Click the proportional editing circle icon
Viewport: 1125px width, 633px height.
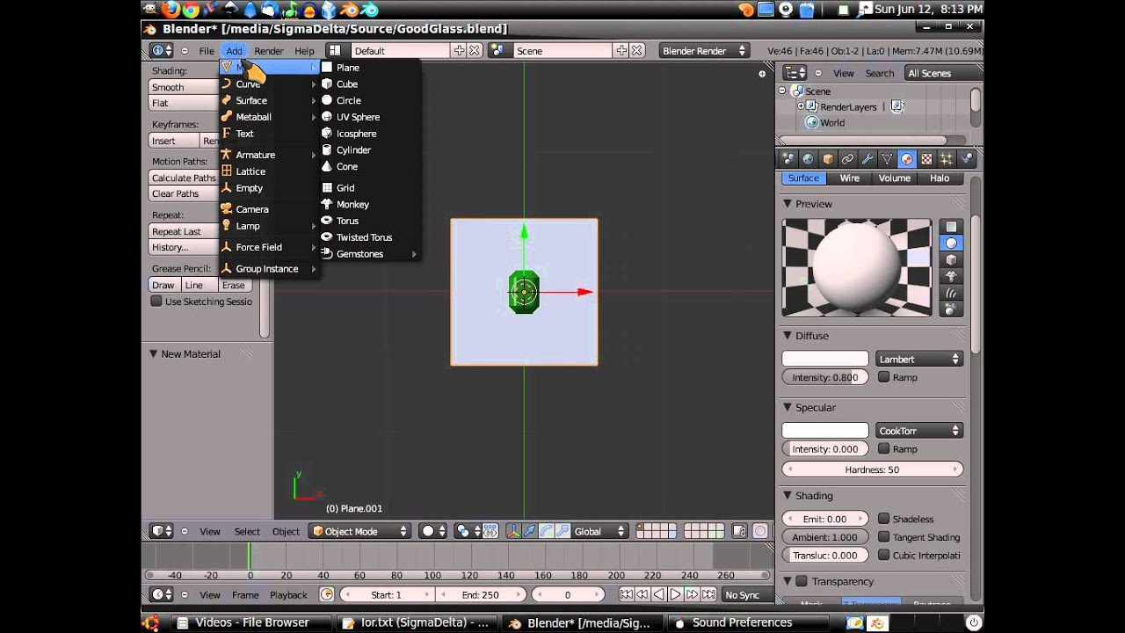[760, 531]
